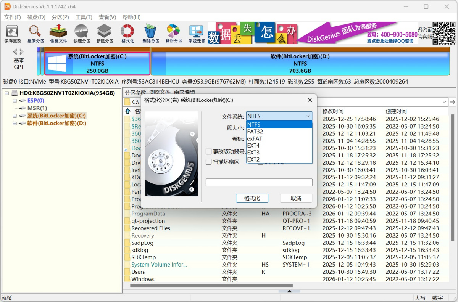Click the Format (格式化) button in dialog
The height and width of the screenshot is (302, 458).
tap(252, 198)
